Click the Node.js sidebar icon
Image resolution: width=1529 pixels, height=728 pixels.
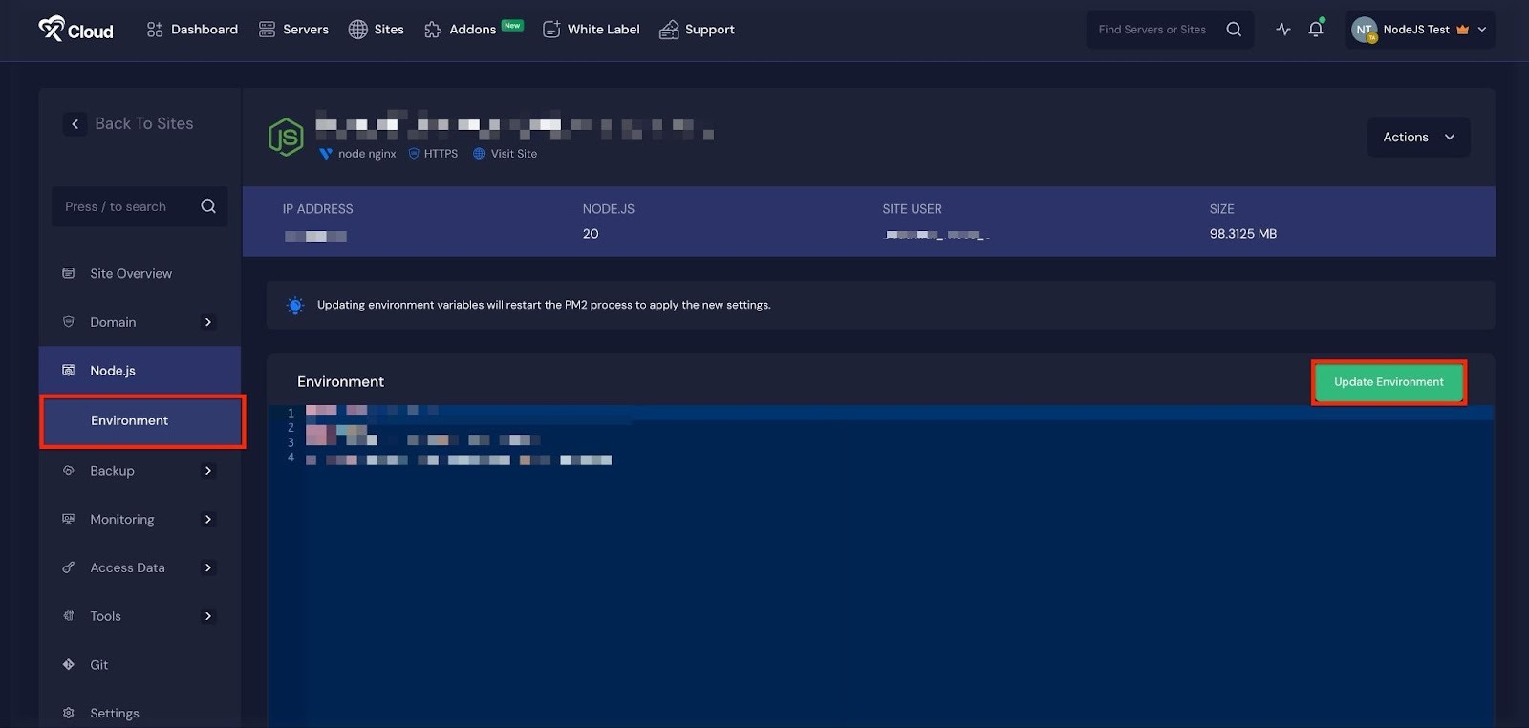(x=69, y=371)
